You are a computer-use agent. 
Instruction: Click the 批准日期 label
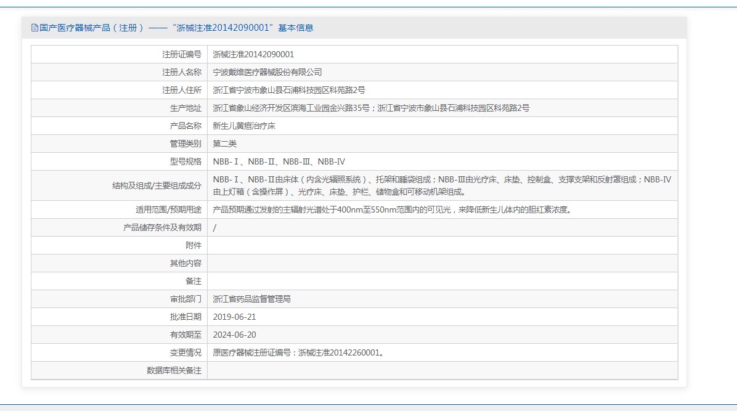click(x=185, y=317)
